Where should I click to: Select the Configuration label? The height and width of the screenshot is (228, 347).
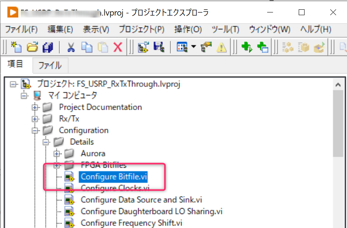84,130
